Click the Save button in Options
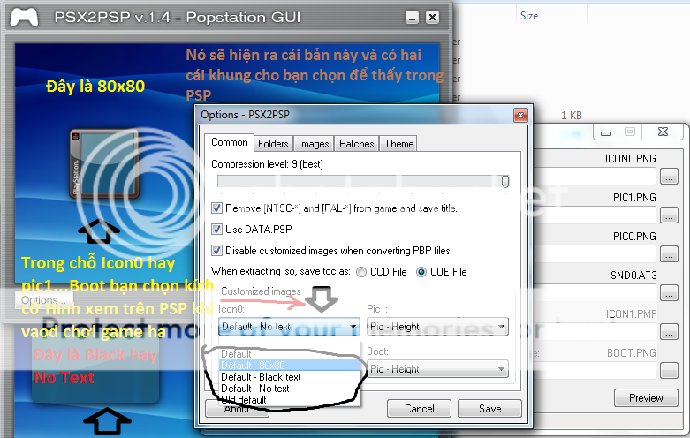Screen dimensions: 690x438 [x=489, y=409]
